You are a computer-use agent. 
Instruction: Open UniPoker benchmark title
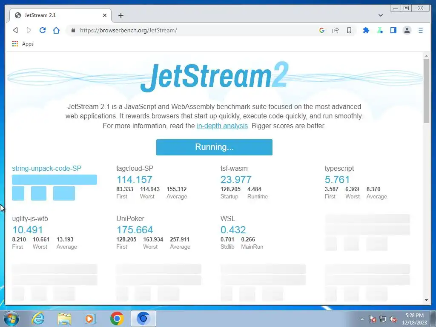(x=130, y=218)
